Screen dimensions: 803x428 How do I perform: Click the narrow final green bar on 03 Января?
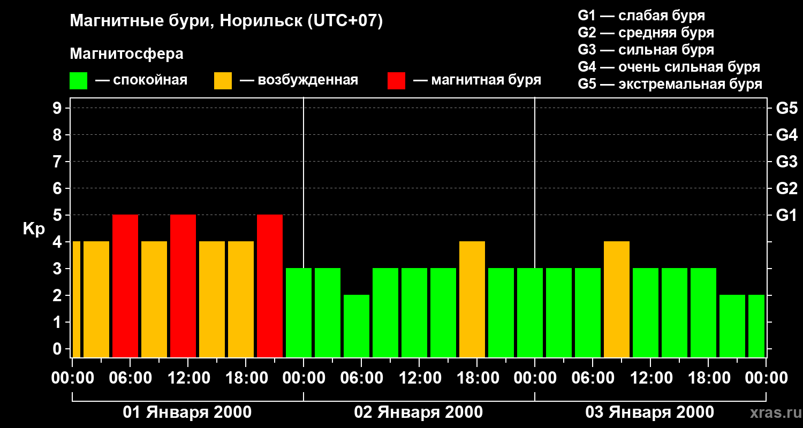pyautogui.click(x=756, y=326)
